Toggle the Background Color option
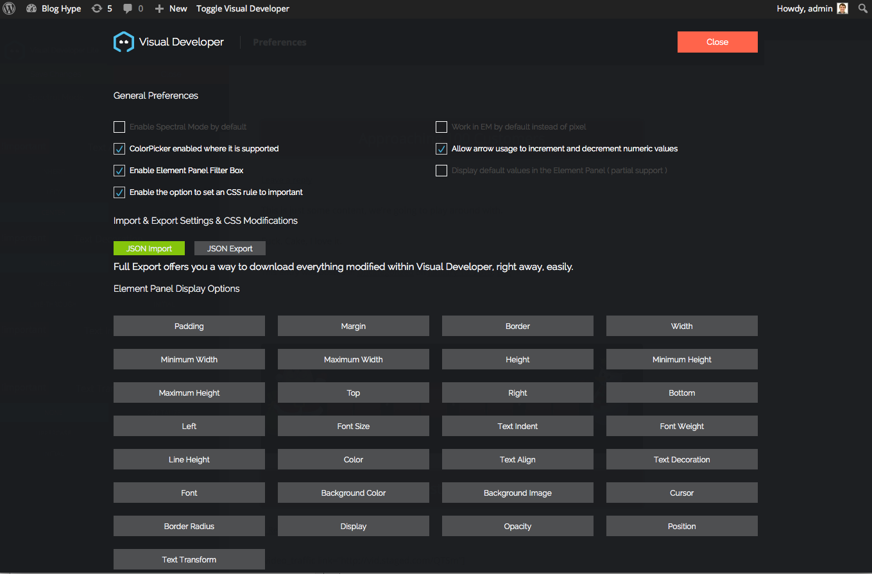This screenshot has height=574, width=872. [x=354, y=493]
